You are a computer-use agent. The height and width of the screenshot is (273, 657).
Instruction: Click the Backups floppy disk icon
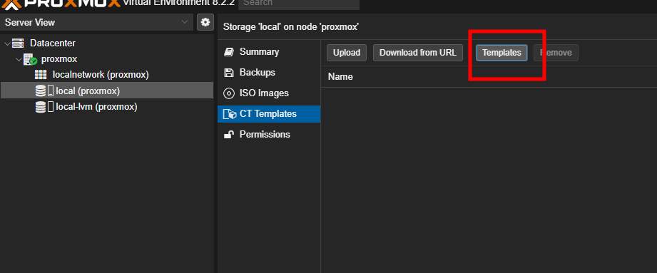pos(229,73)
